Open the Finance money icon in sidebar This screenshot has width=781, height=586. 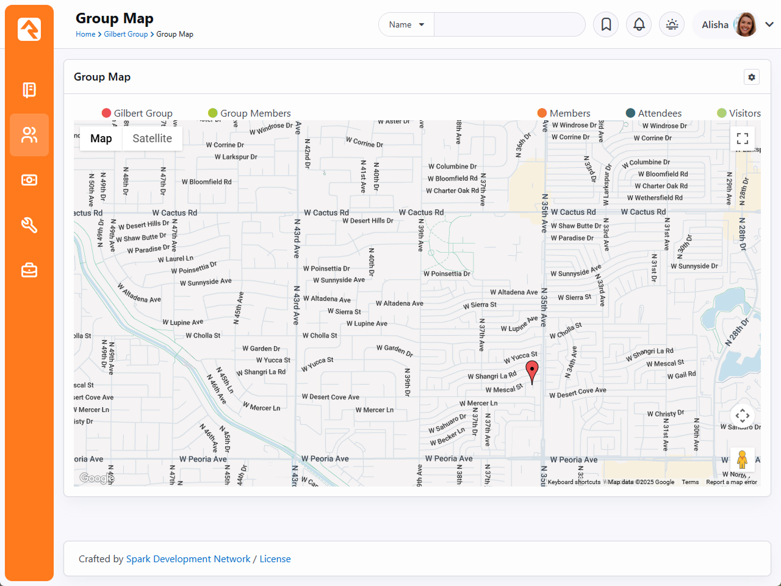pos(29,180)
